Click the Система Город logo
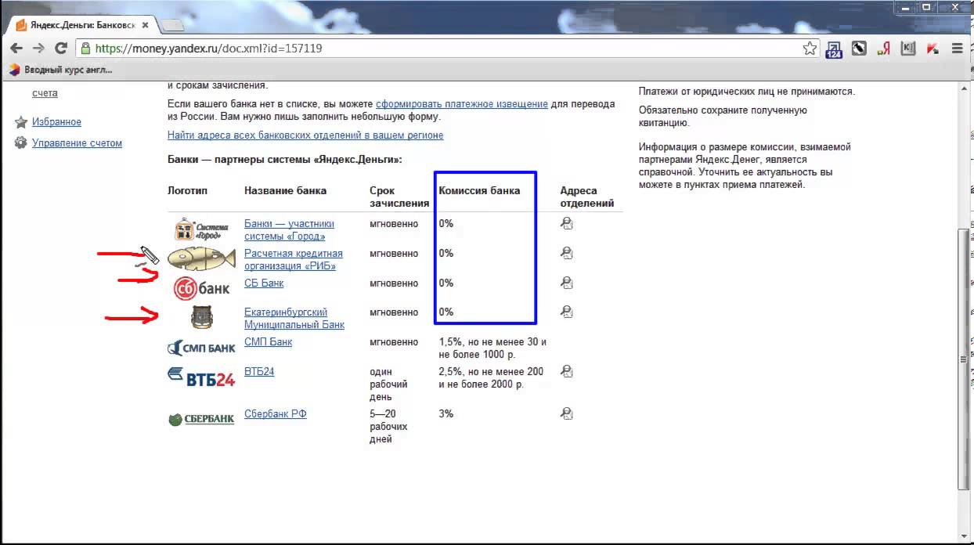This screenshot has height=545, width=974. [201, 229]
